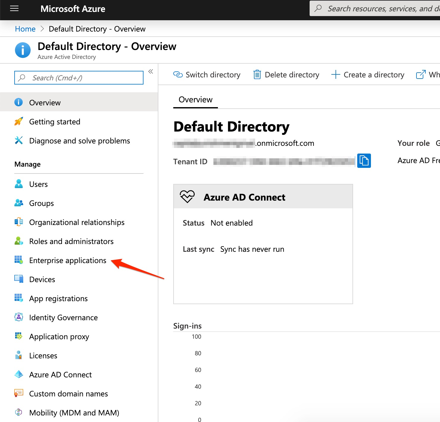
Task: Click Create a directory button
Action: (x=368, y=74)
